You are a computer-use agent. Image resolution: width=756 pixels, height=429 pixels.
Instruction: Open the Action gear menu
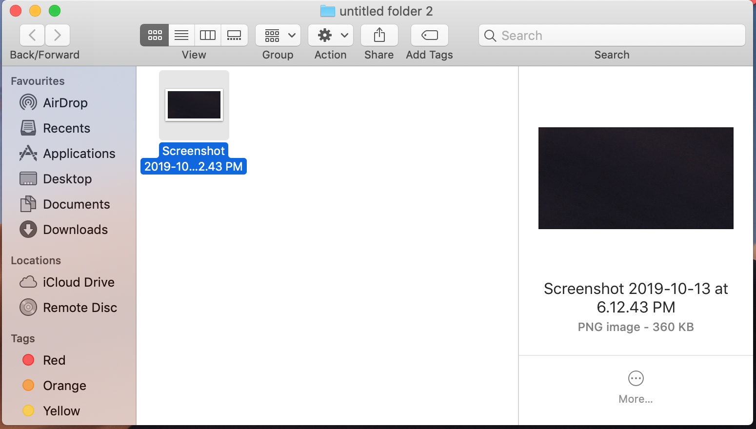(331, 35)
